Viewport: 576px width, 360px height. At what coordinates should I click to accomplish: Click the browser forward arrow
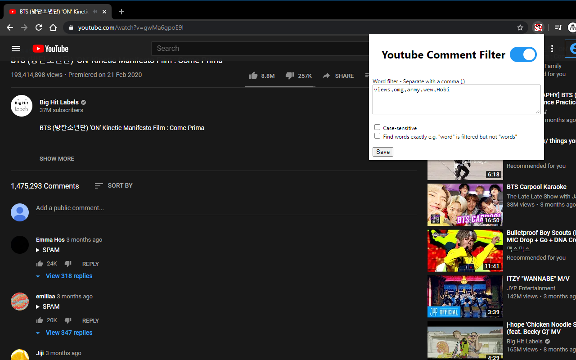[24, 27]
